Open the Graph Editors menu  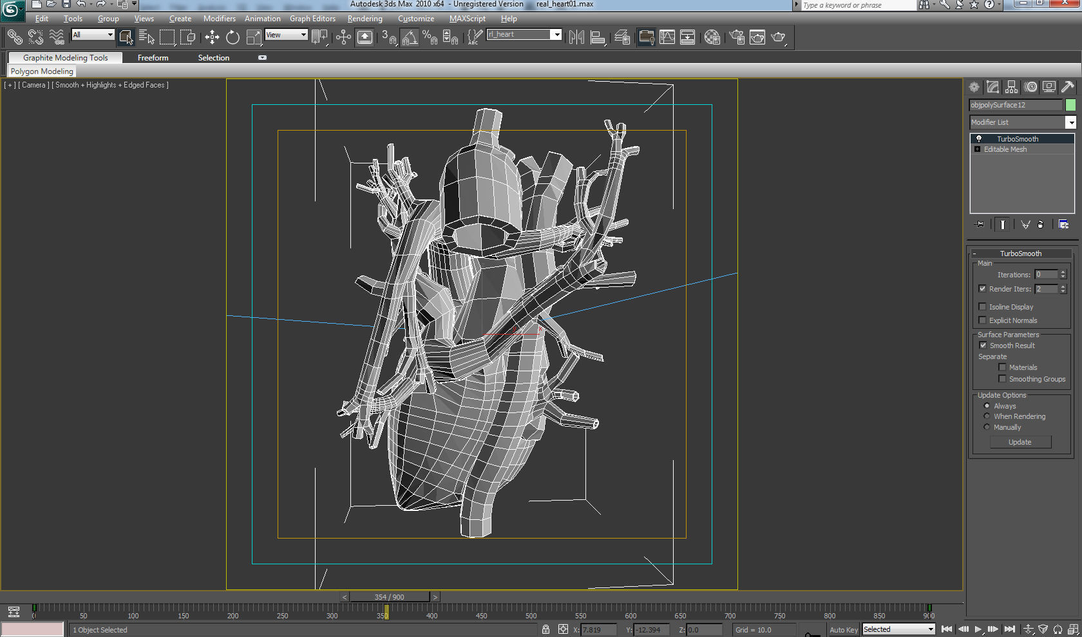point(312,19)
